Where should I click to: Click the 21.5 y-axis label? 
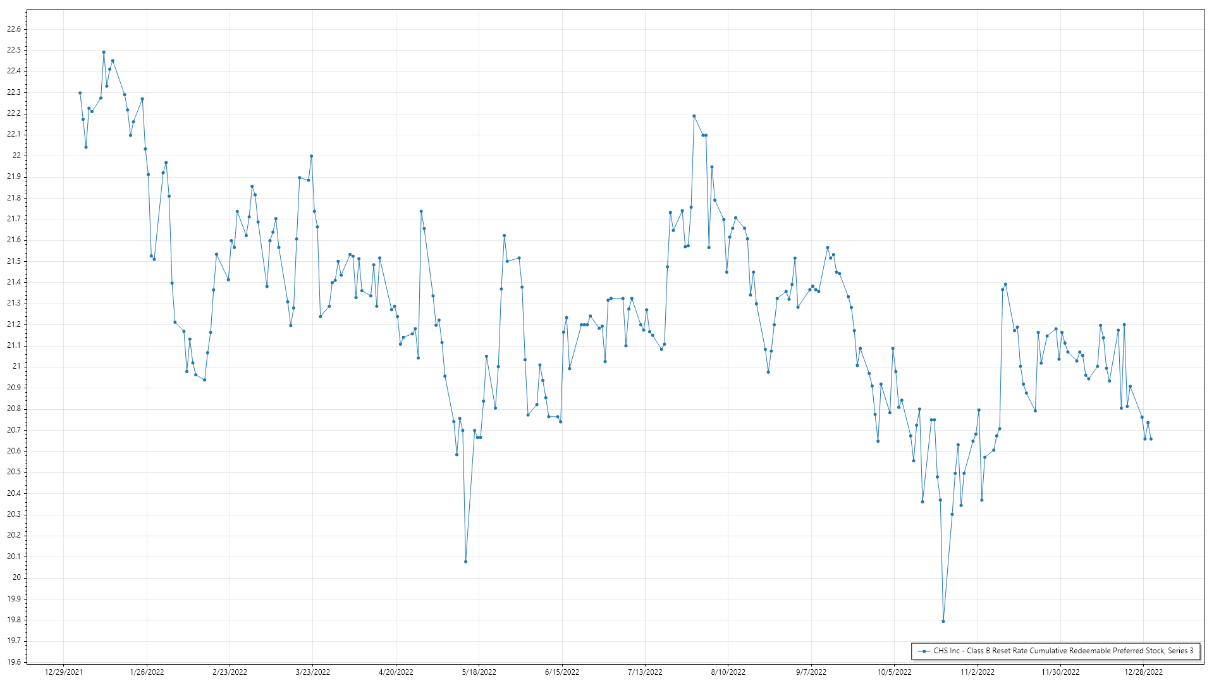14,261
